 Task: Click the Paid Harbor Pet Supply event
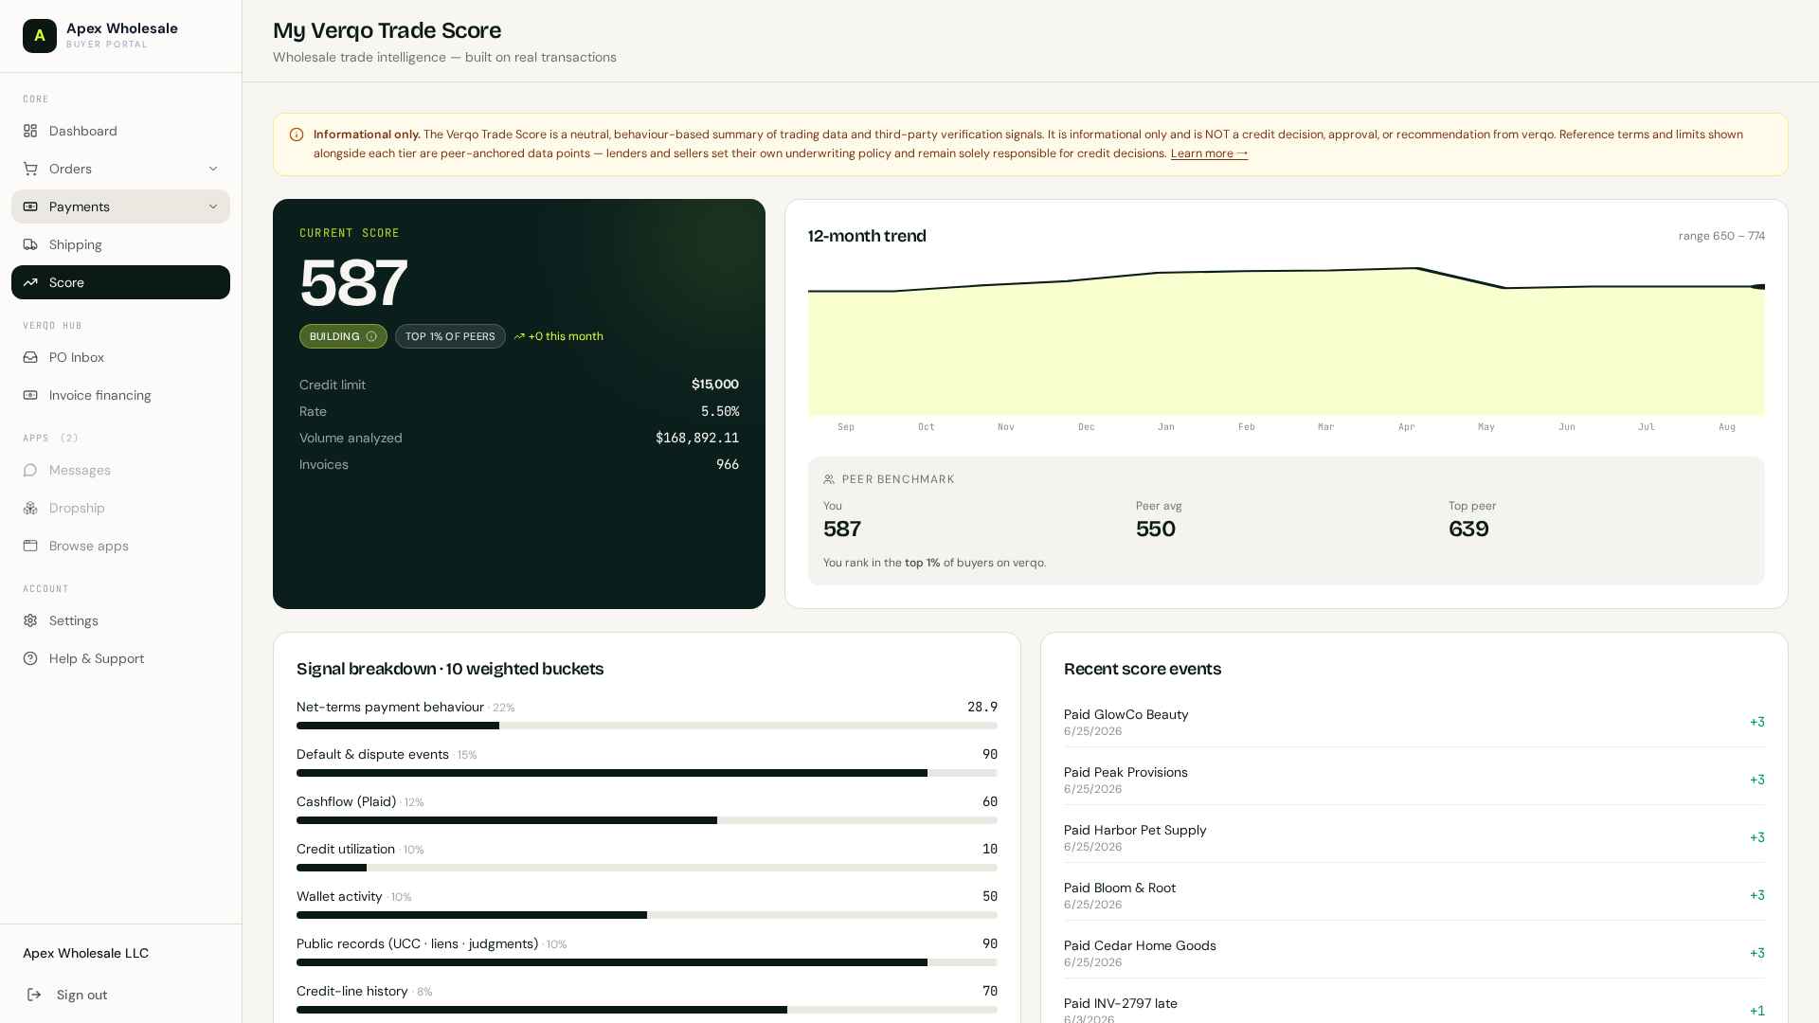coord(1414,837)
